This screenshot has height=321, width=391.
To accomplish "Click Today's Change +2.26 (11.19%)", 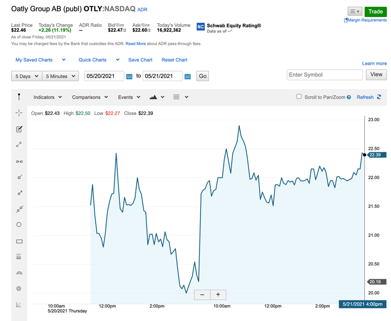I will pyautogui.click(x=55, y=30).
